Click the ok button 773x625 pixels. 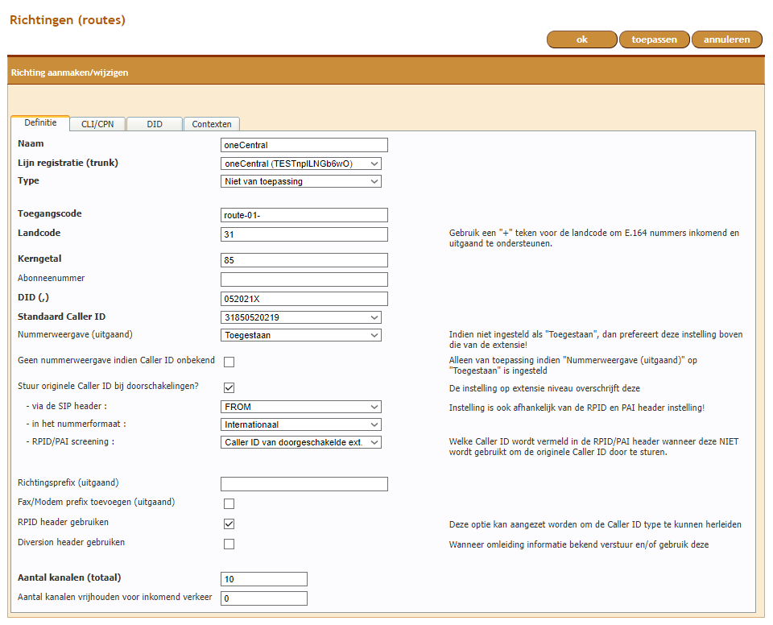tap(581, 39)
